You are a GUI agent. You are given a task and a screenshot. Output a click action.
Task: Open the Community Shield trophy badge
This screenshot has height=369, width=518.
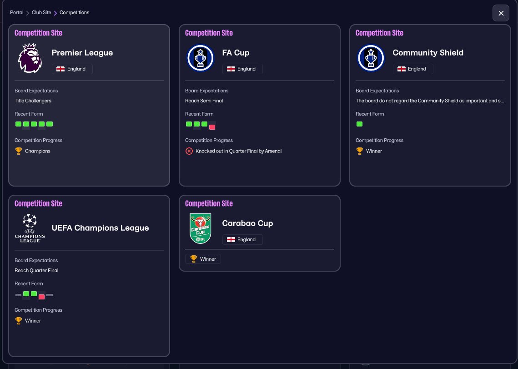pos(371,58)
